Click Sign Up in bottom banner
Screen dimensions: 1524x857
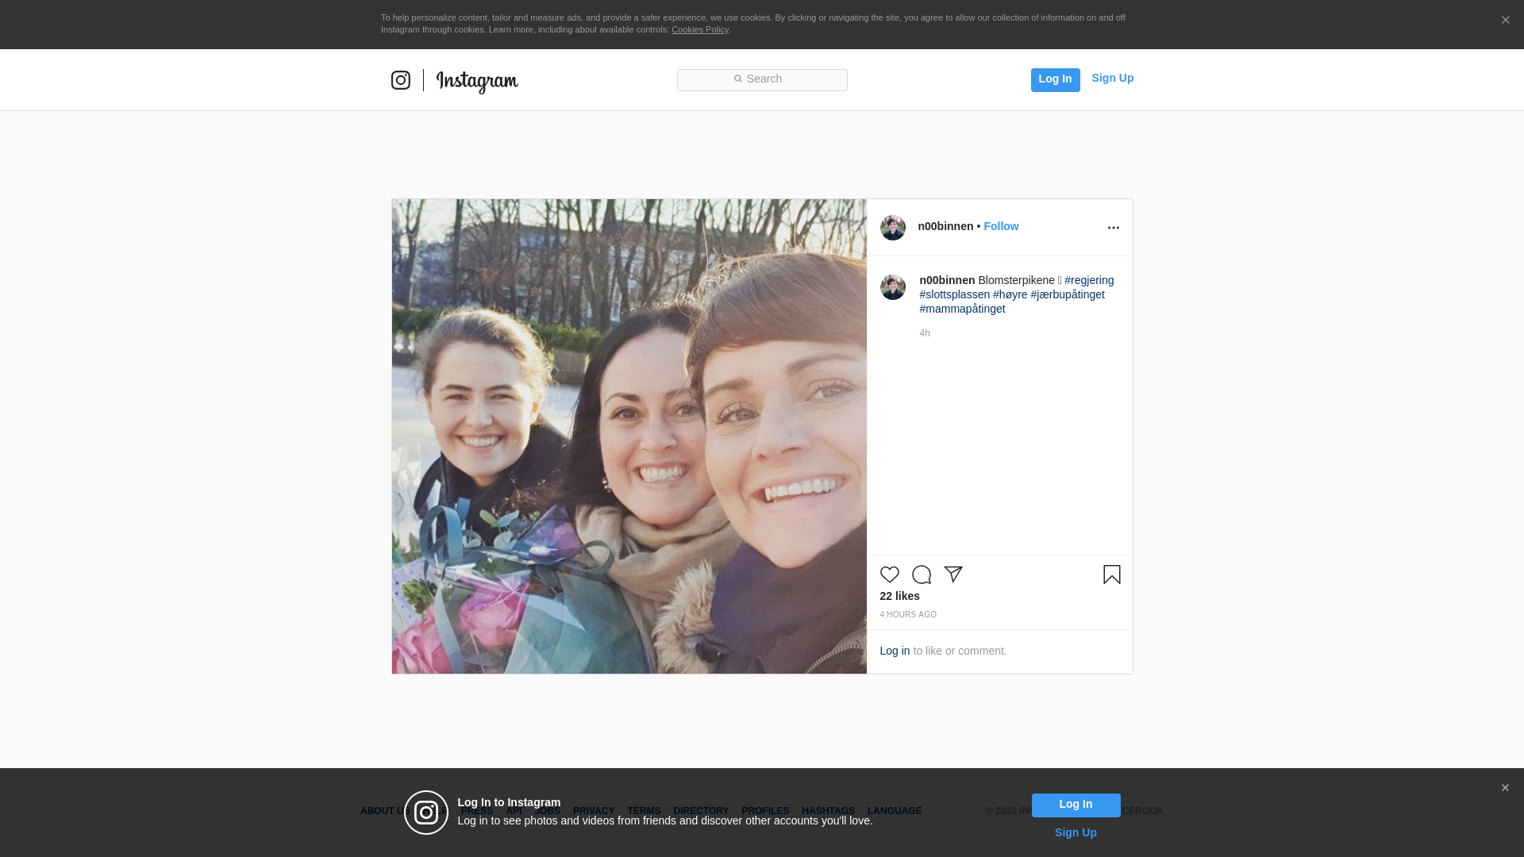pos(1076,832)
